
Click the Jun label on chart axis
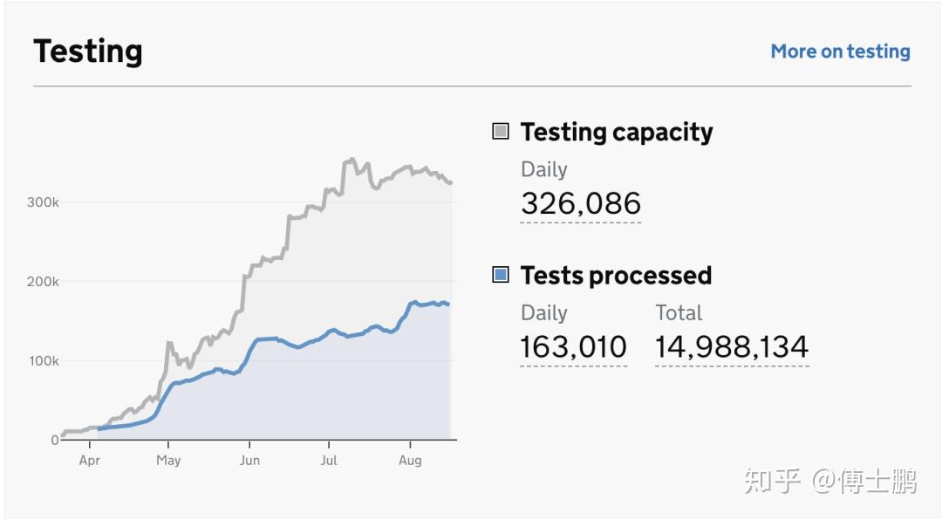click(249, 461)
